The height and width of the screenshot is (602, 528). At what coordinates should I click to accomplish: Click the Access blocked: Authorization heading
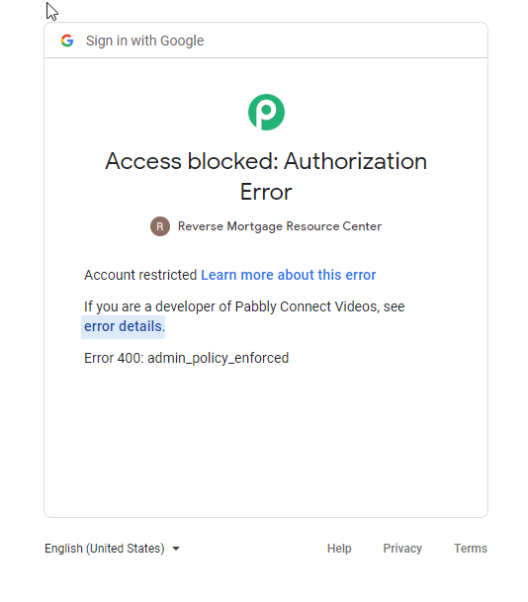pyautogui.click(x=266, y=160)
